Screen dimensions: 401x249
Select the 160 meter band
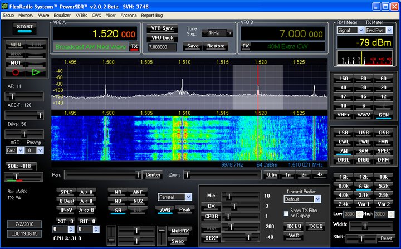pyautogui.click(x=344, y=79)
